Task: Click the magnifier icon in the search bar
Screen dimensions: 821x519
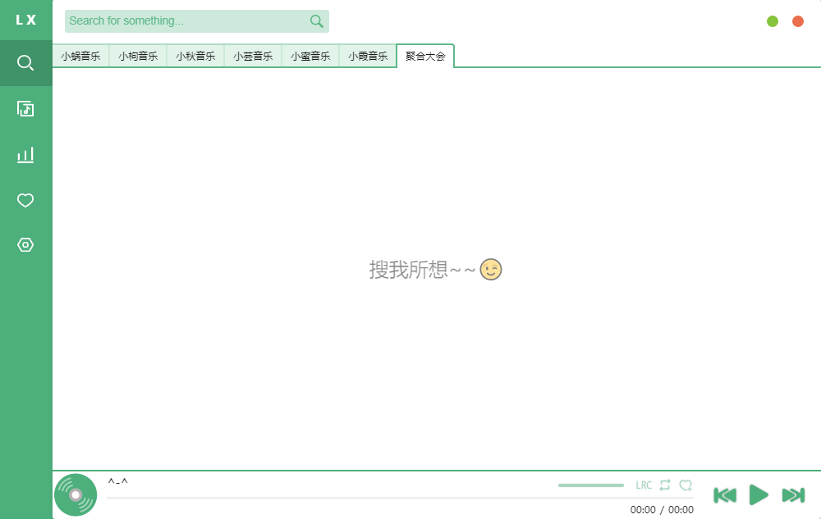Action: click(x=316, y=20)
